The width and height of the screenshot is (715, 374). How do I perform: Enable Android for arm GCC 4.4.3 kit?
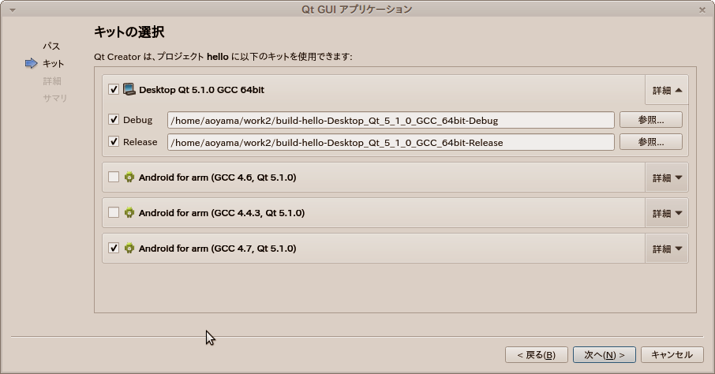pyautogui.click(x=114, y=212)
